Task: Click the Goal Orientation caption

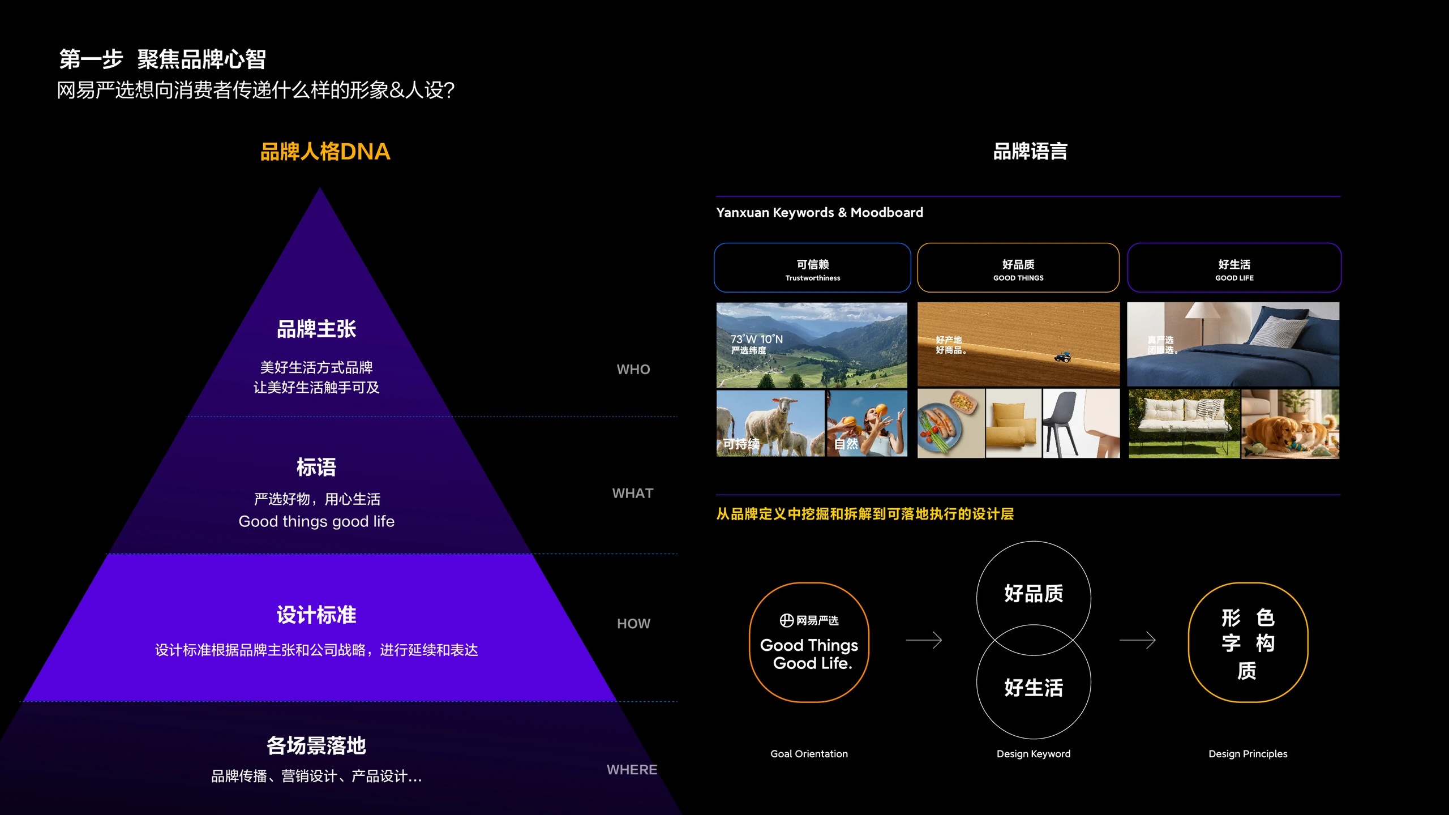Action: tap(809, 754)
